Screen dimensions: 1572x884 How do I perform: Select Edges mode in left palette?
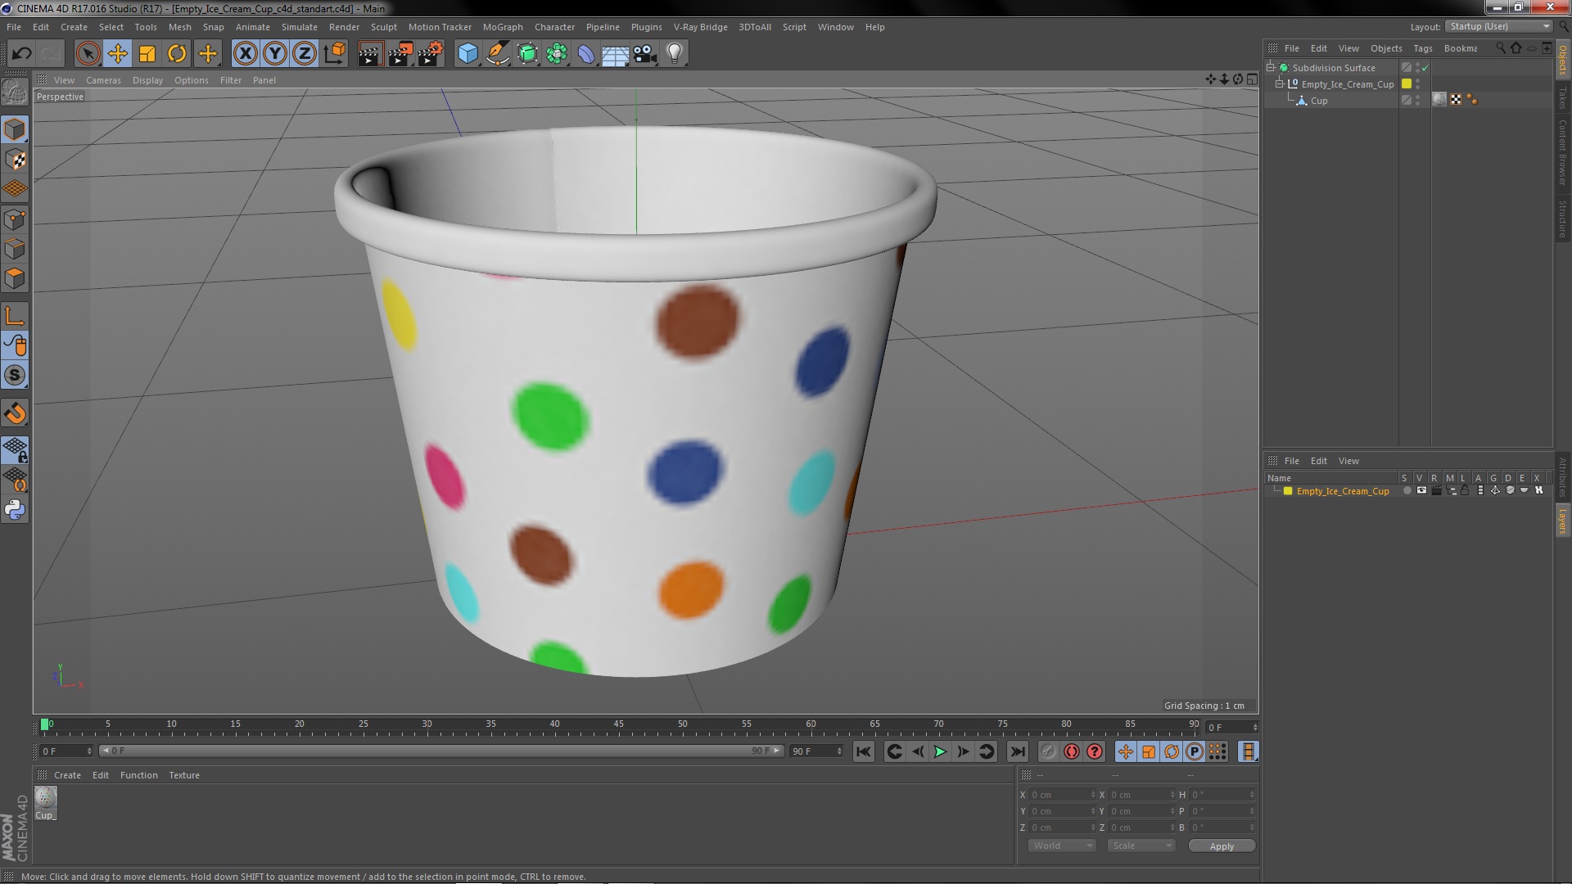(15, 249)
